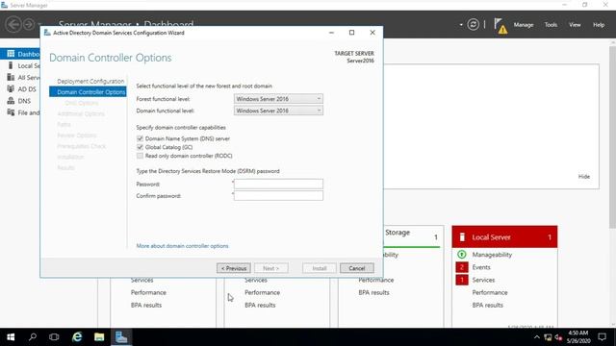Click Hide in the welcome panel
The width and height of the screenshot is (616, 346).
[x=584, y=177]
